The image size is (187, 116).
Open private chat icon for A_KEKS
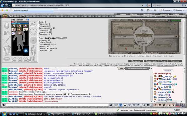[155, 76]
